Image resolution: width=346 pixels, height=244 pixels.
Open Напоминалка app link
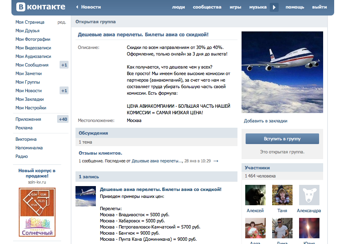coord(29,148)
